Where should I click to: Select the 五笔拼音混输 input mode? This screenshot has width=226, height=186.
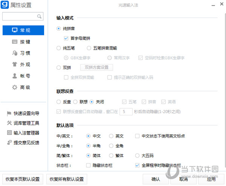click(89, 48)
